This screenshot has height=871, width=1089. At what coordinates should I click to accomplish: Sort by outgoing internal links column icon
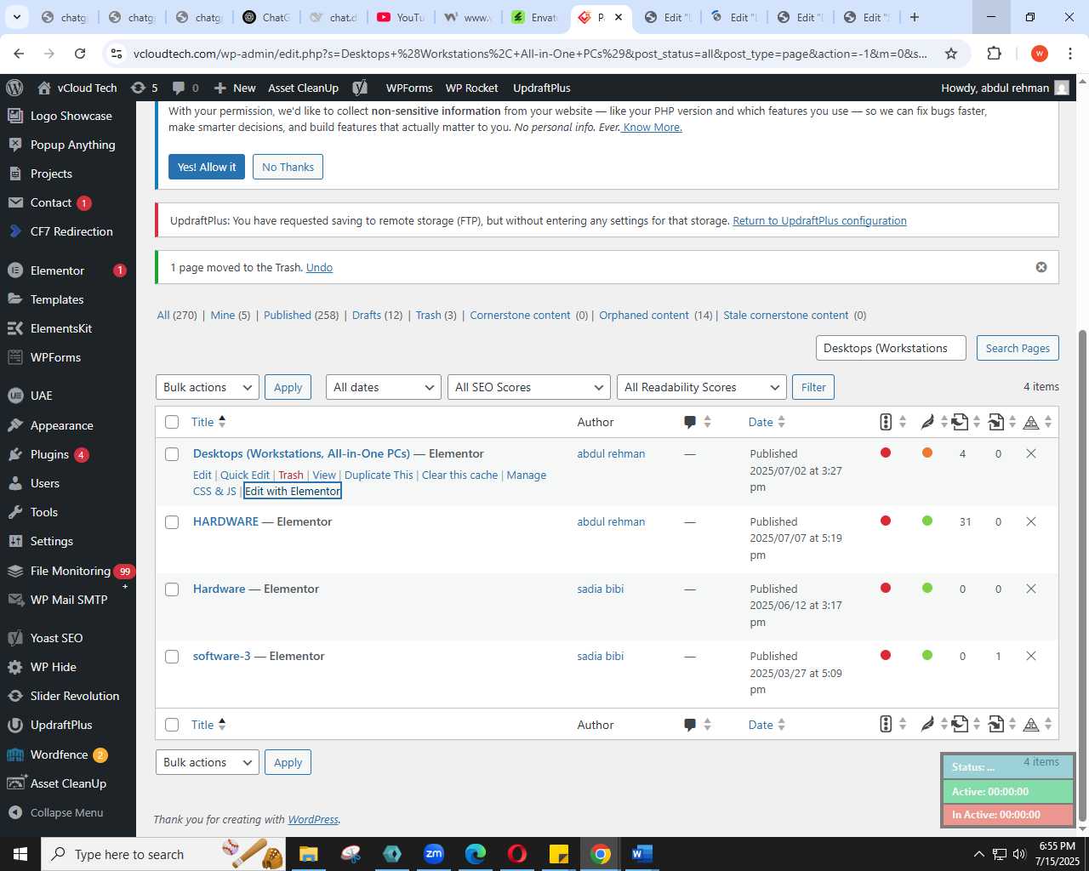coord(966,422)
